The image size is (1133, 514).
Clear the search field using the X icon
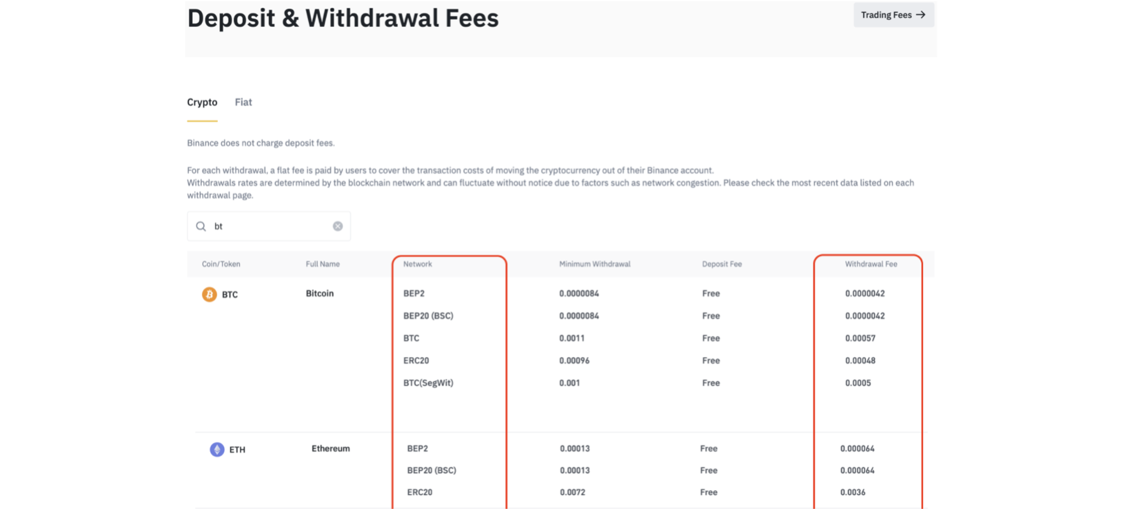[337, 225]
